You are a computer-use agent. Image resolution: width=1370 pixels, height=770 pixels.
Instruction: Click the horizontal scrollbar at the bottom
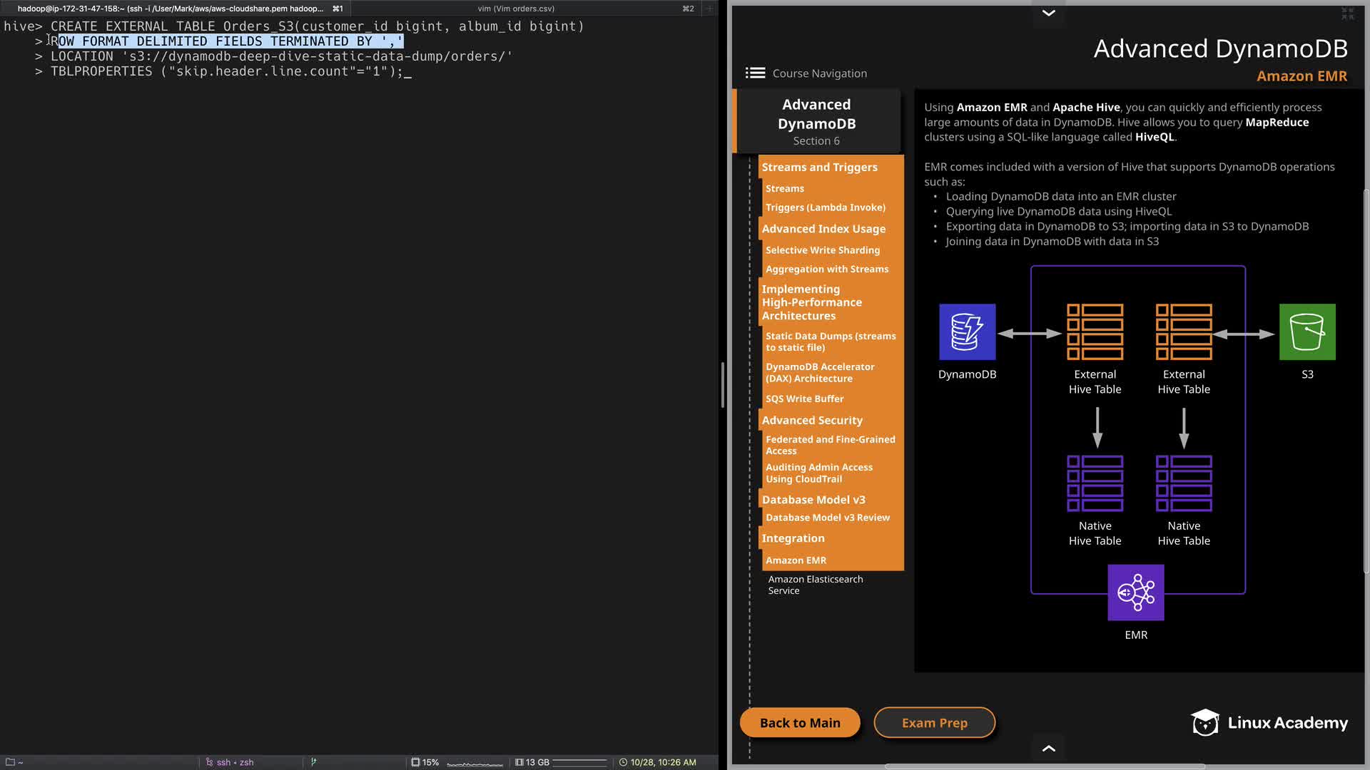pyautogui.click(x=1045, y=766)
